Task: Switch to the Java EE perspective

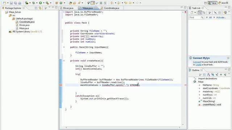Action: point(223,3)
